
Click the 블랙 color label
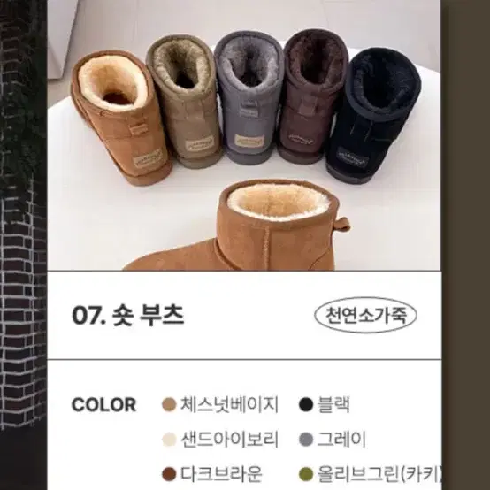pos(333,405)
